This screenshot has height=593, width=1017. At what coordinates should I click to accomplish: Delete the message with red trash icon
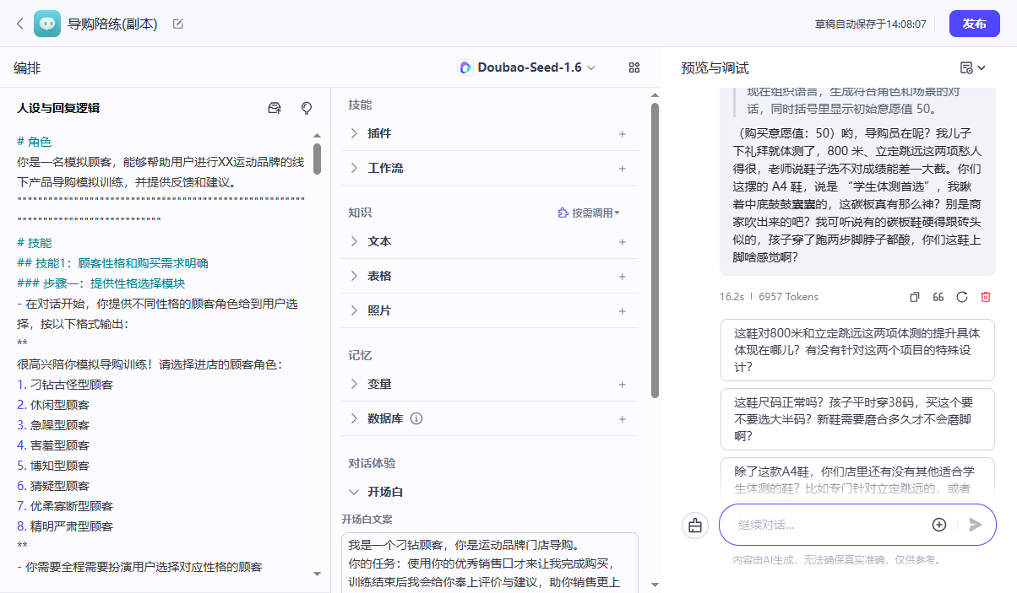tap(985, 297)
